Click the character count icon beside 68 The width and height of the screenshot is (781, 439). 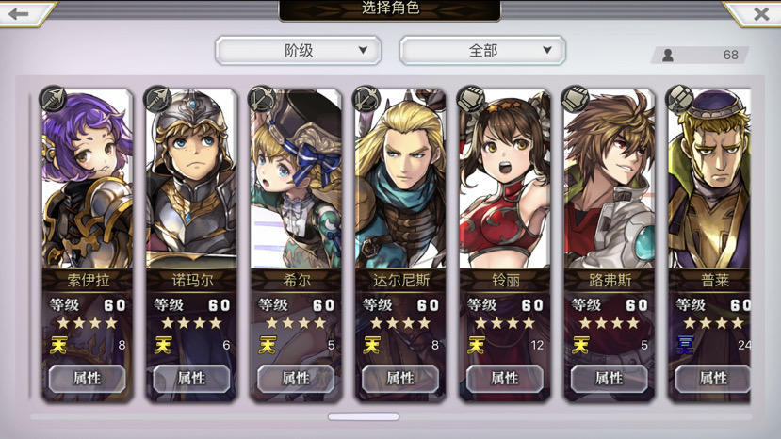pos(668,55)
